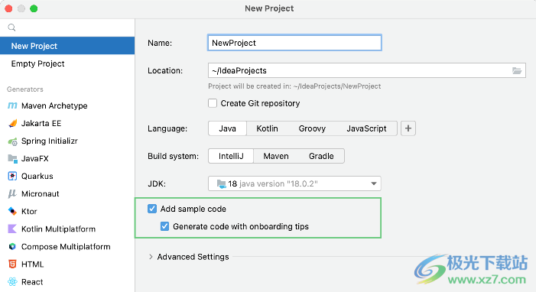Screen dimensions: 536x292
Task: Choose Groovy as the language
Action: (312, 128)
